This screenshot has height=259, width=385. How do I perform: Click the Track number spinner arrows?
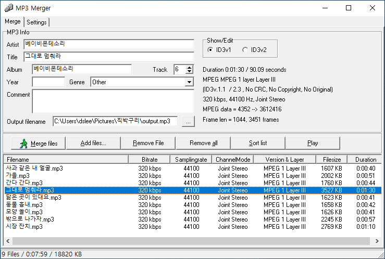click(190, 69)
